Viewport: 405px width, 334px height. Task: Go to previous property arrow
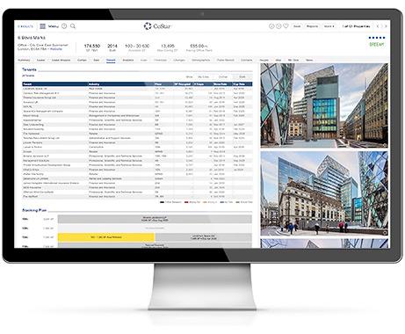click(378, 26)
